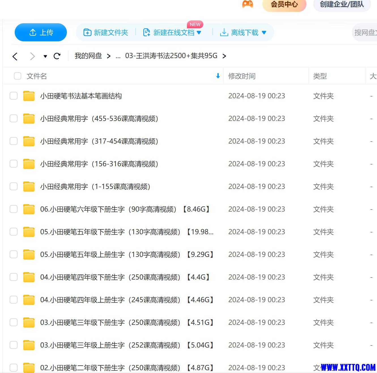The height and width of the screenshot is (373, 377).
Task: Select checkbox for 五年级下册生字 folder
Action: coord(14,232)
